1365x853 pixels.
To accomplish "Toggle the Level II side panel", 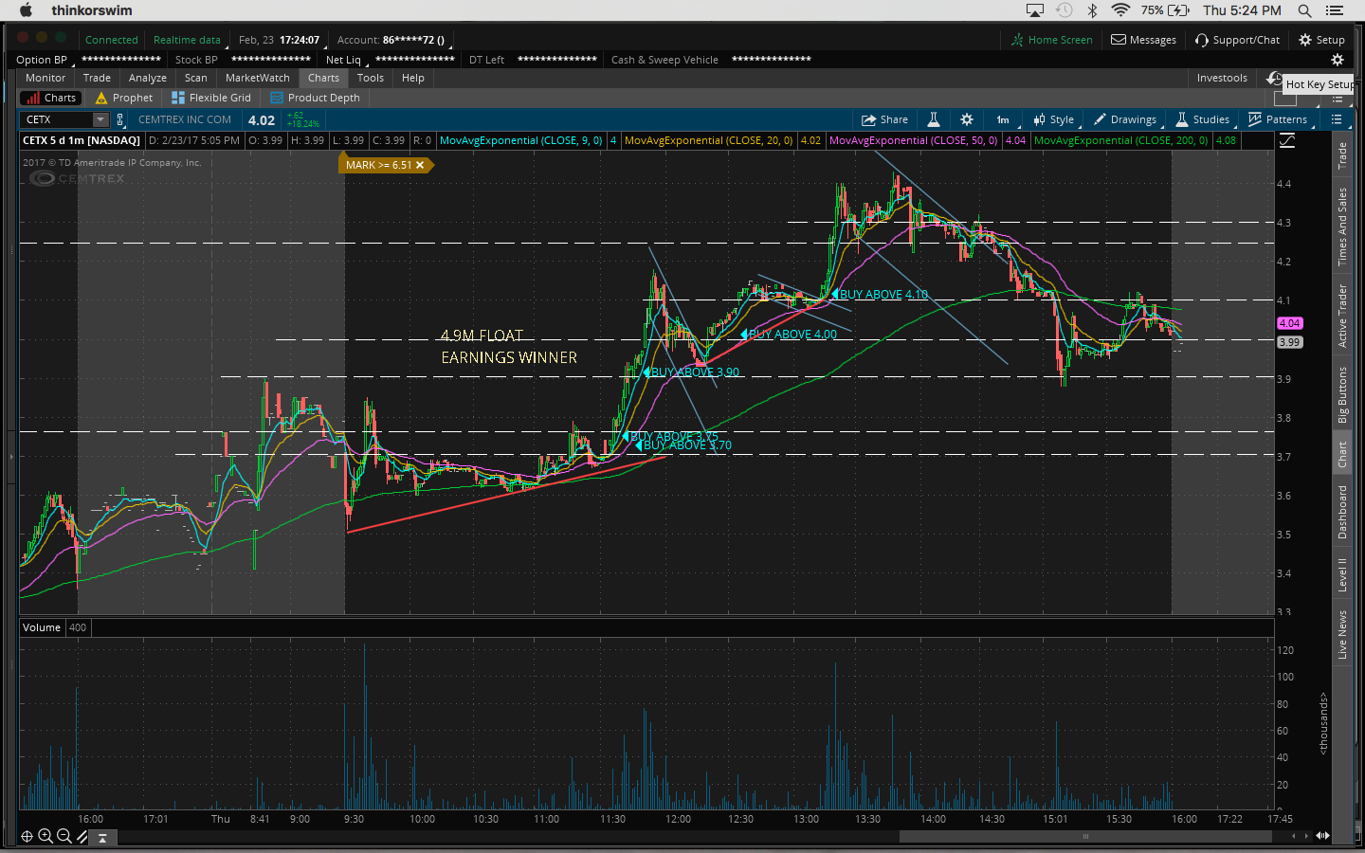I will (x=1342, y=575).
